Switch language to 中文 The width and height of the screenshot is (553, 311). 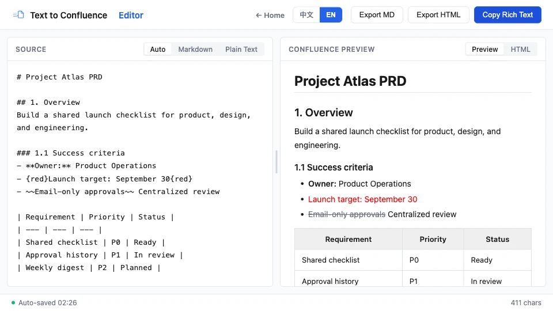coord(306,15)
